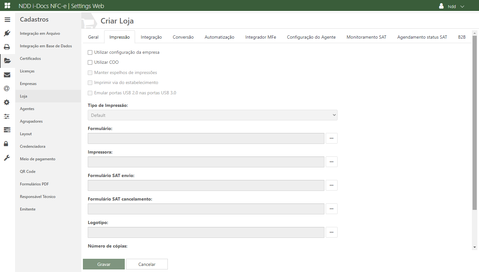Click the Gravar button

pyautogui.click(x=104, y=264)
